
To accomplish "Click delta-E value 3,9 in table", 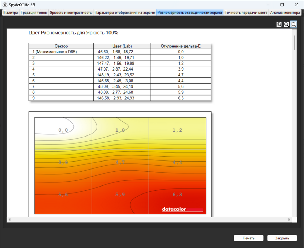I will point(181,69).
